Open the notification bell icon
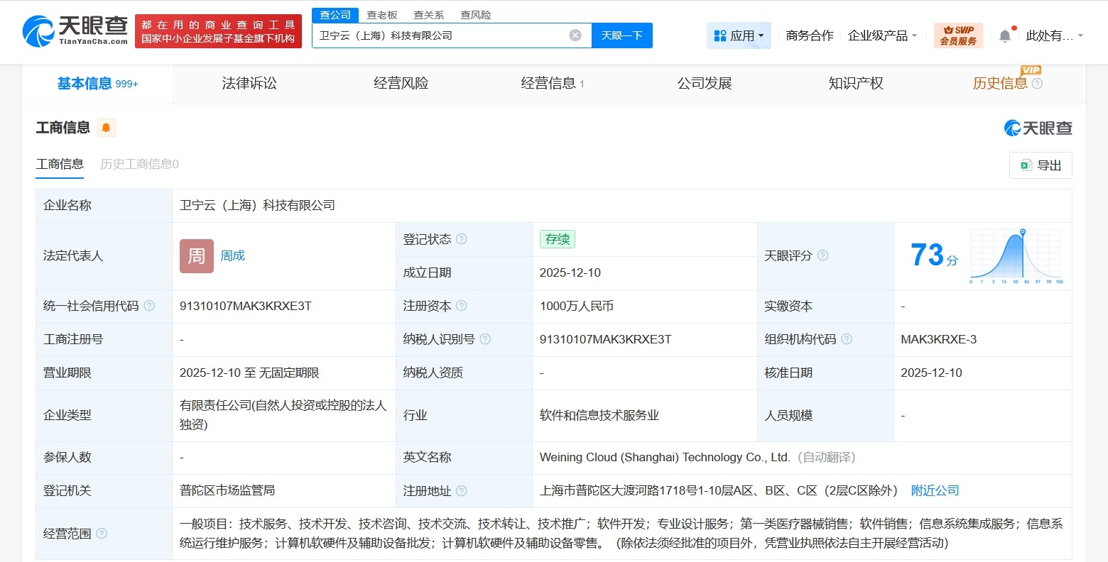The width and height of the screenshot is (1108, 562). (1005, 34)
